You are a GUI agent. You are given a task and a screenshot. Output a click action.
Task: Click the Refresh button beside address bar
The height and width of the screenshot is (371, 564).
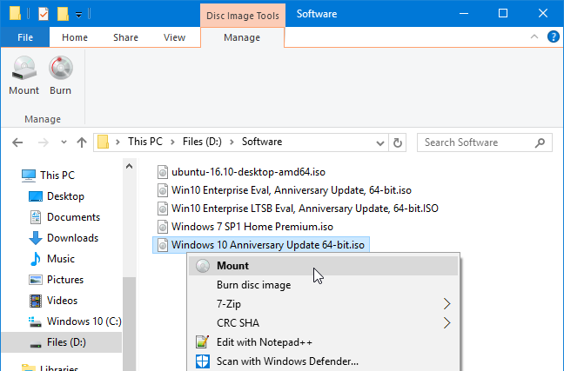[397, 142]
